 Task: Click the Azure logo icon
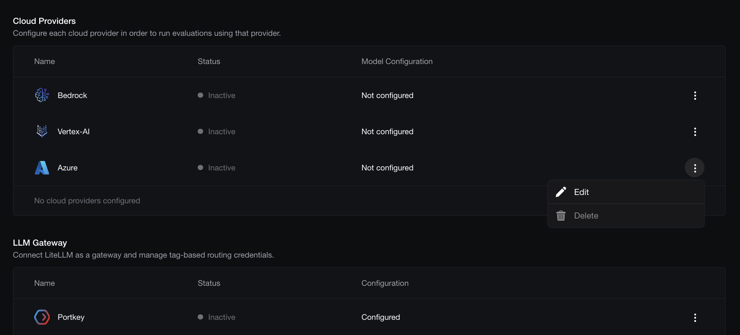(x=42, y=167)
